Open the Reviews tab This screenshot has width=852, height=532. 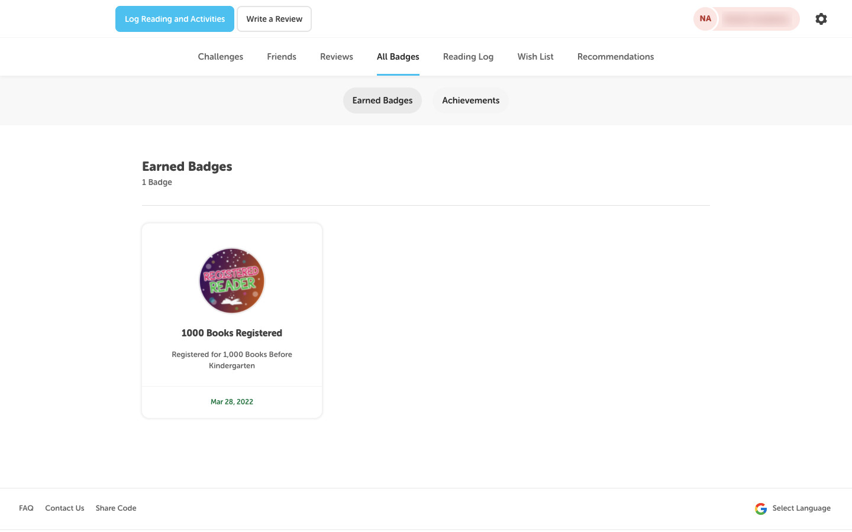pos(336,57)
